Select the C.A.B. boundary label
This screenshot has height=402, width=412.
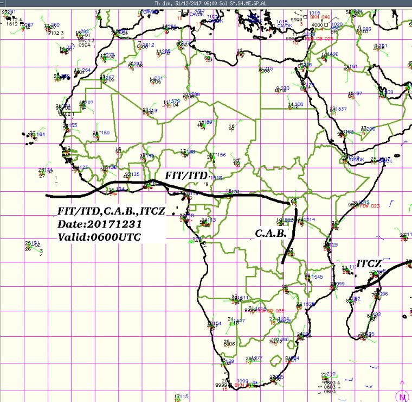tap(267, 233)
